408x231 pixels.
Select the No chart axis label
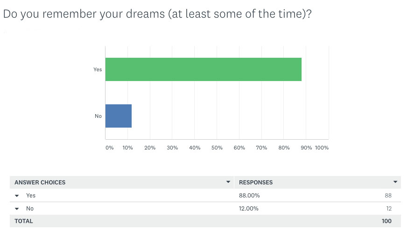click(98, 116)
